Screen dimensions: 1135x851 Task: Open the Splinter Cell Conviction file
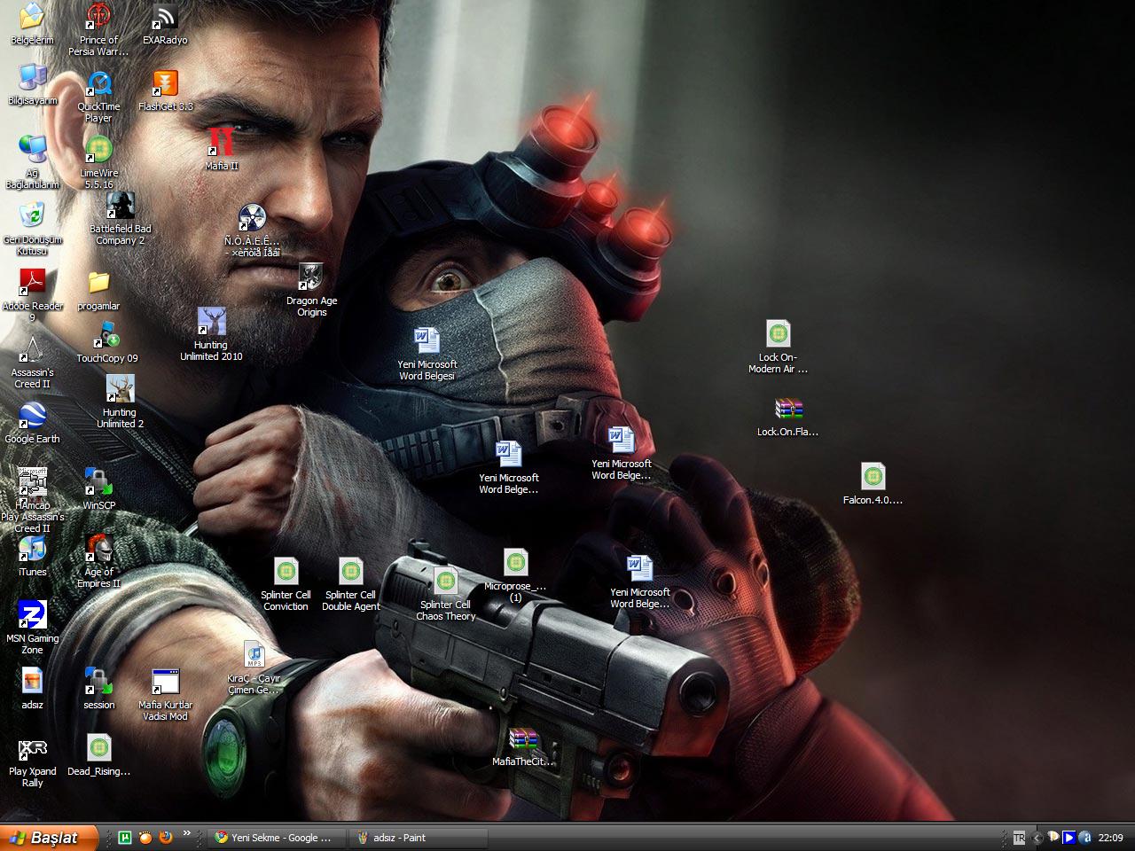click(286, 571)
